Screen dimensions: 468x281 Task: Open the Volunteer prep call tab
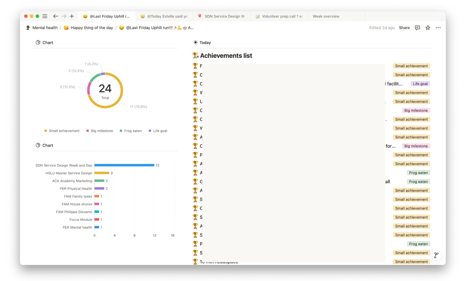click(282, 16)
